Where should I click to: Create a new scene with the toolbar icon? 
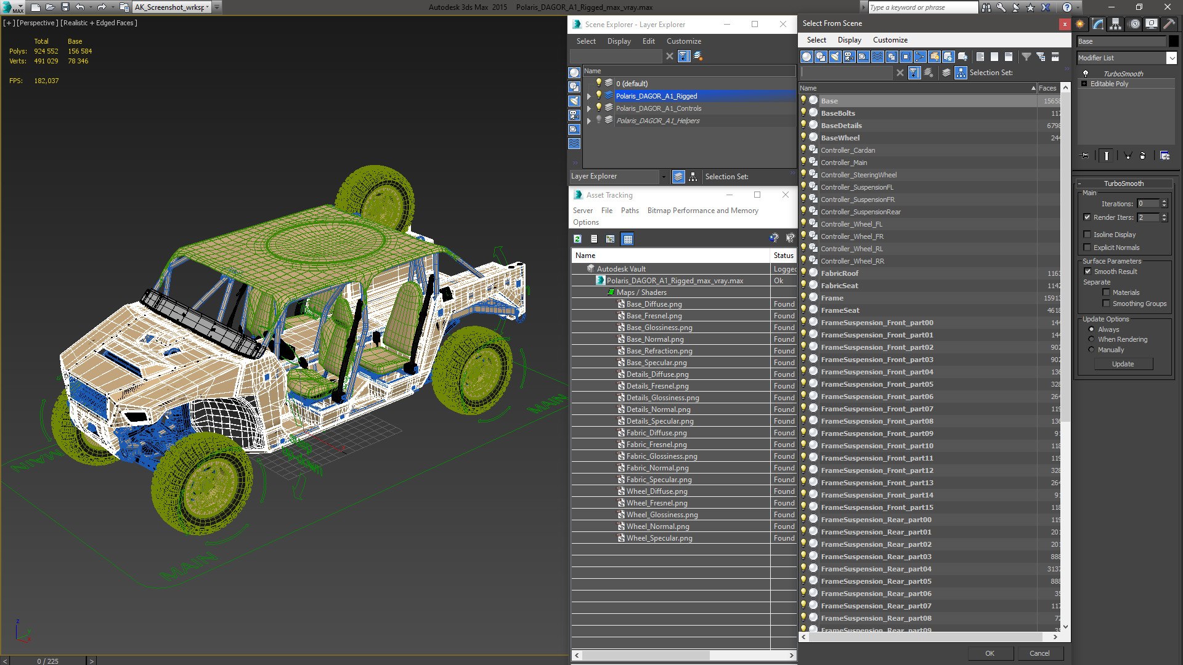point(35,7)
